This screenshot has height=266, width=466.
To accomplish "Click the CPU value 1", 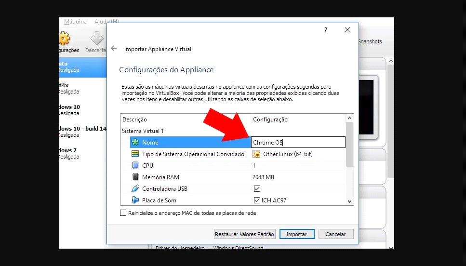I will pos(254,166).
